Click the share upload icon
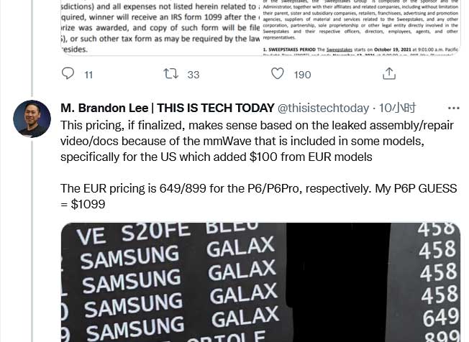 pos(389,73)
